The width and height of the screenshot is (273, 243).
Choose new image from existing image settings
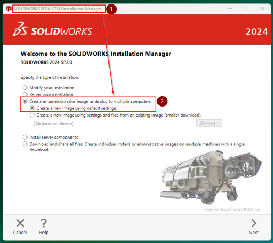tap(32, 115)
